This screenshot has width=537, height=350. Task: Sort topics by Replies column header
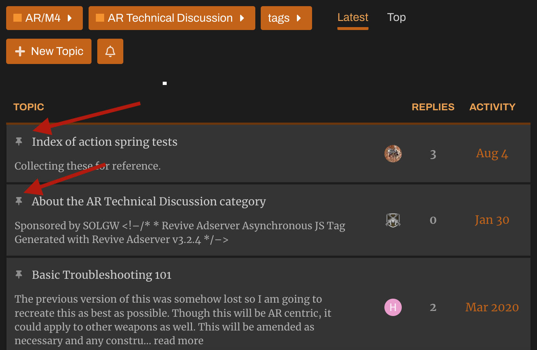[x=433, y=107]
